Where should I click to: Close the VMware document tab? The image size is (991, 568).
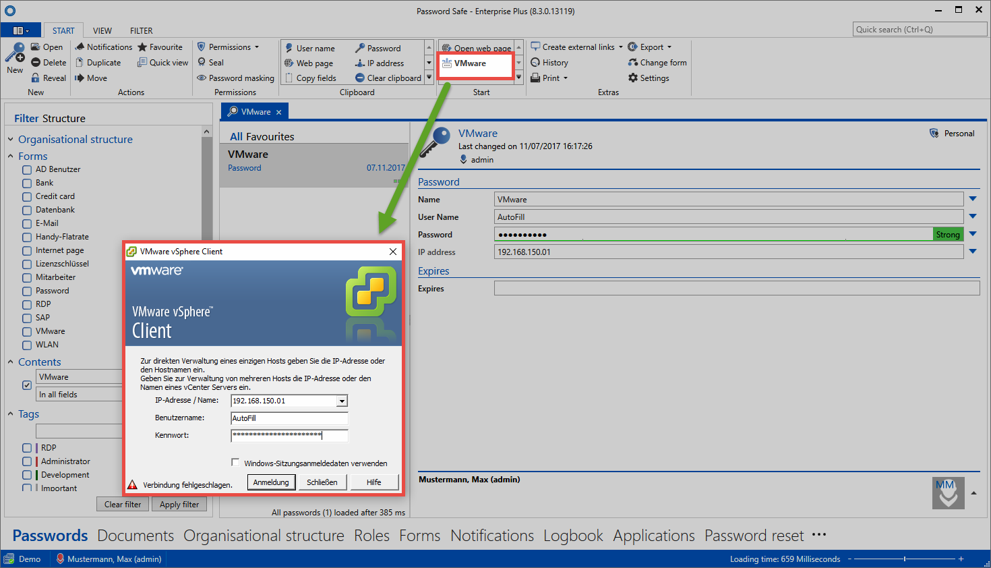(x=278, y=113)
